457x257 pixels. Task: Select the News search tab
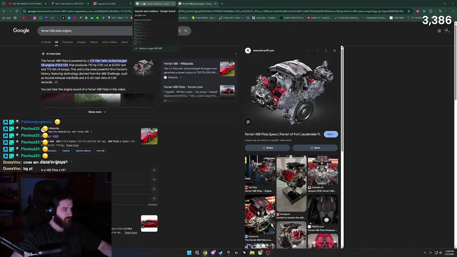(124, 42)
